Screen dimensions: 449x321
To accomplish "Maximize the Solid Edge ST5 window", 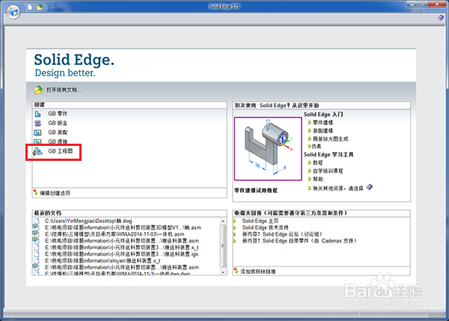I will (423, 4).
